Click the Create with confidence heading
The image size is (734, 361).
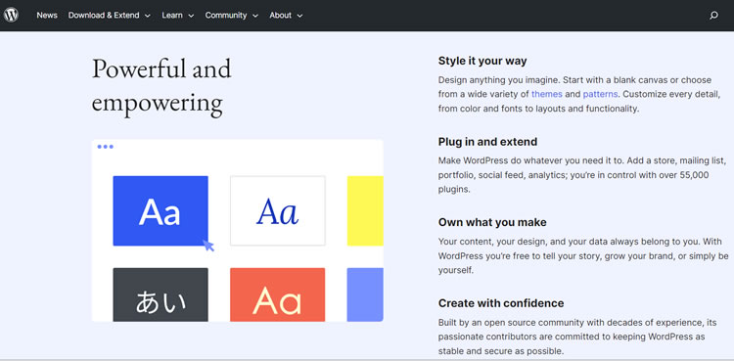point(501,303)
